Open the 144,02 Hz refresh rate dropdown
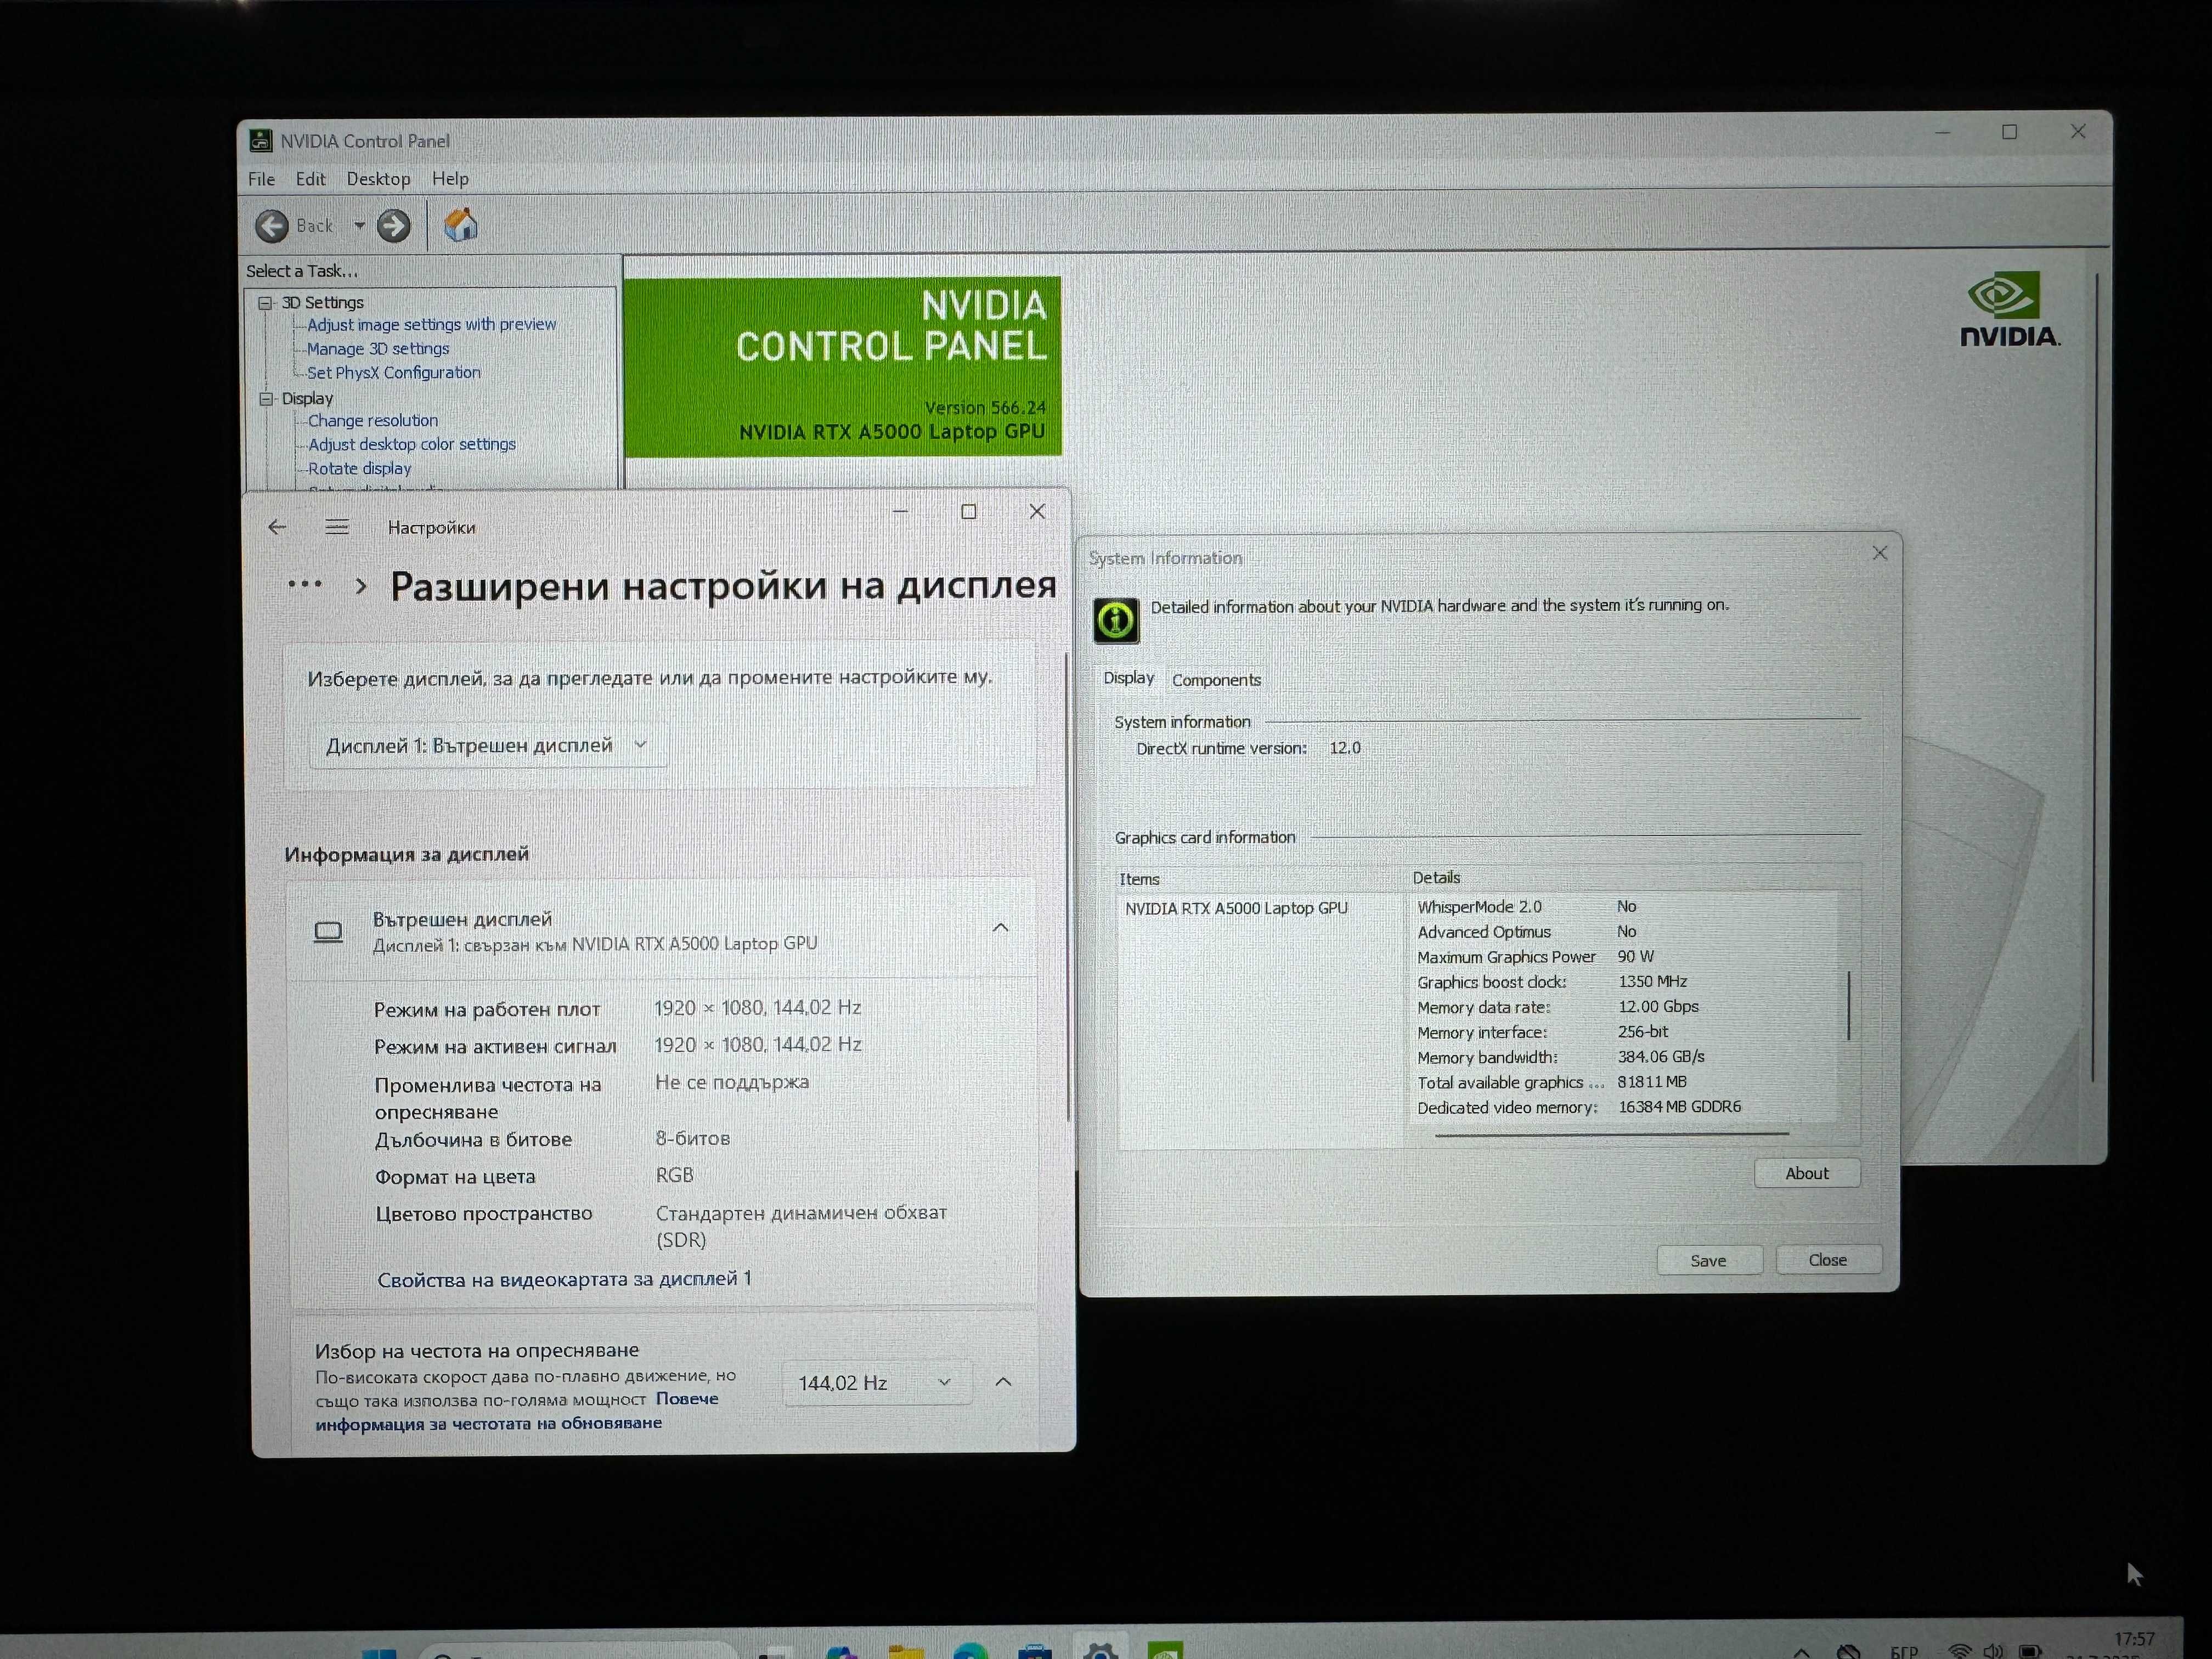 coord(876,1383)
